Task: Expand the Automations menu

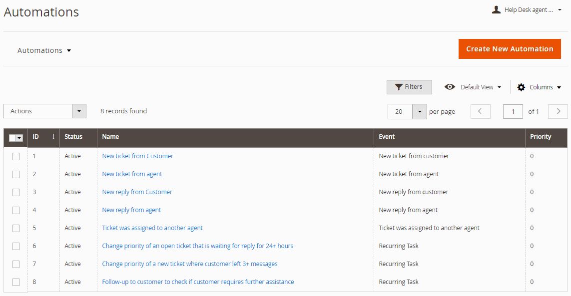Action: click(x=44, y=50)
